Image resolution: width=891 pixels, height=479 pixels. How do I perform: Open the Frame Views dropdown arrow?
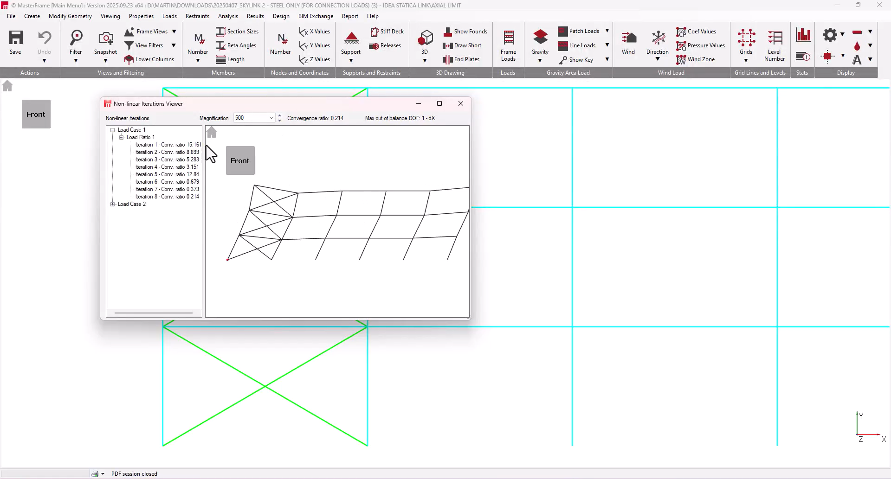(x=174, y=32)
